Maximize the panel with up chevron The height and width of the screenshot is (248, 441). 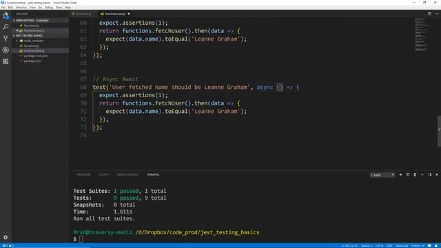click(x=422, y=174)
